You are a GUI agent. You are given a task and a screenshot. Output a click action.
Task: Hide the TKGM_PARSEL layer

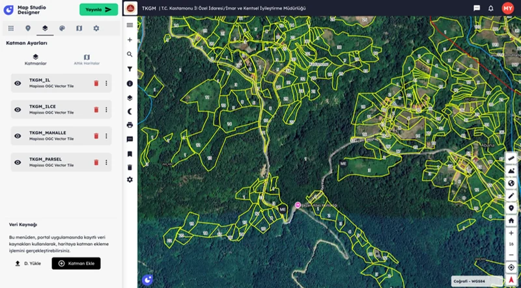pos(18,163)
